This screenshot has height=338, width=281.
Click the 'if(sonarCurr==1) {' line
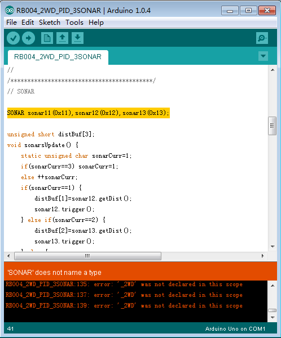coord(51,188)
